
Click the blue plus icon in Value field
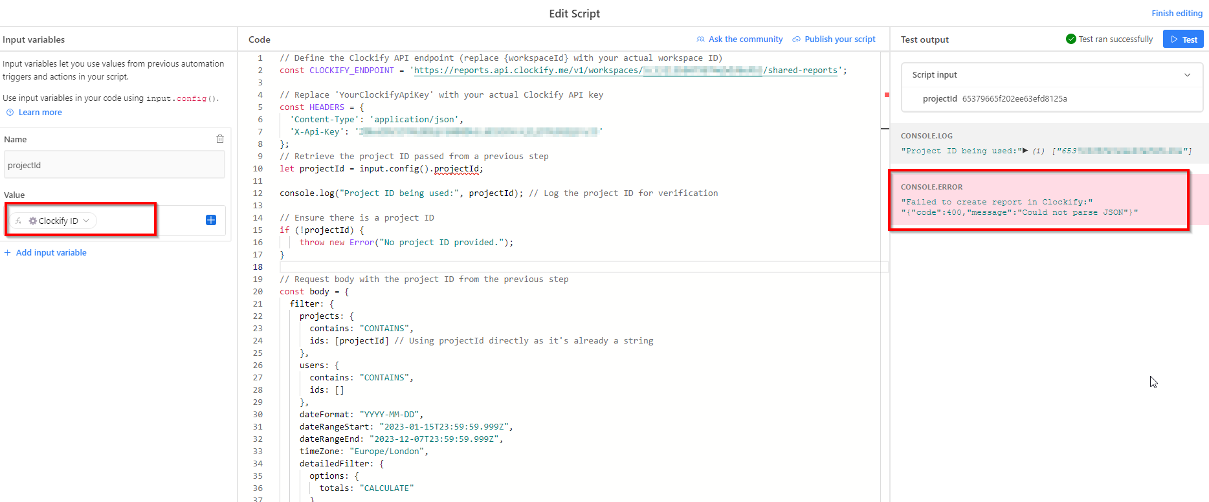[x=211, y=220]
